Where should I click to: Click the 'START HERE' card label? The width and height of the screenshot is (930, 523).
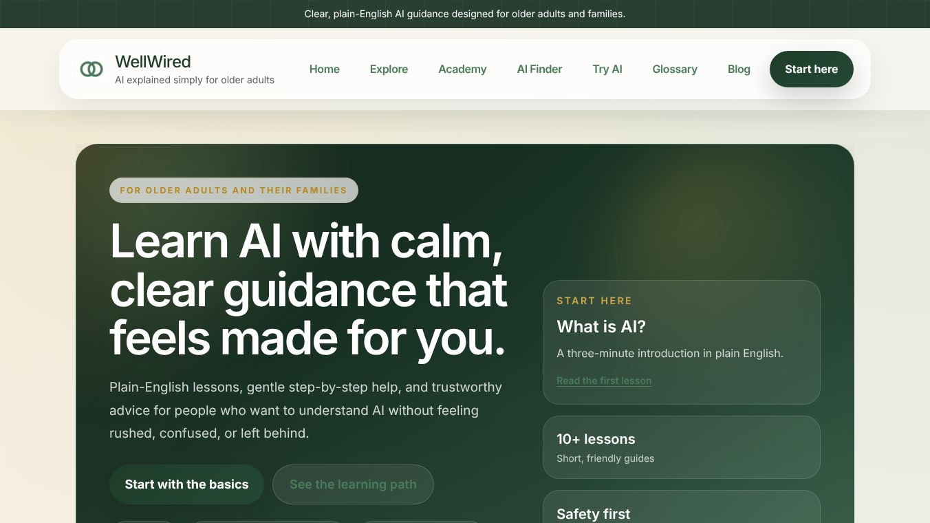(594, 301)
